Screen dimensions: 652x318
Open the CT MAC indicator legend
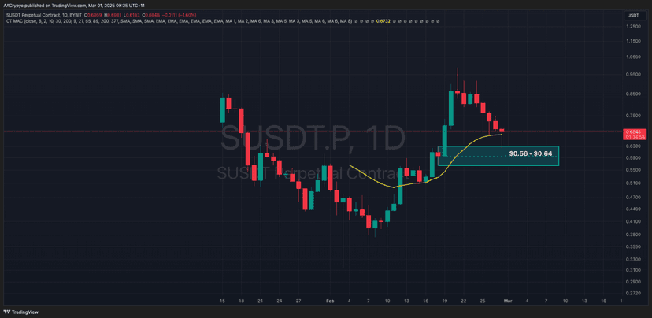[179, 20]
